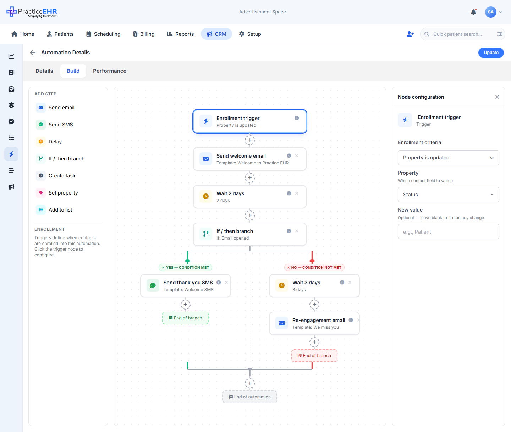
Task: Open the inbox mail sidebar icon
Action: (11, 89)
